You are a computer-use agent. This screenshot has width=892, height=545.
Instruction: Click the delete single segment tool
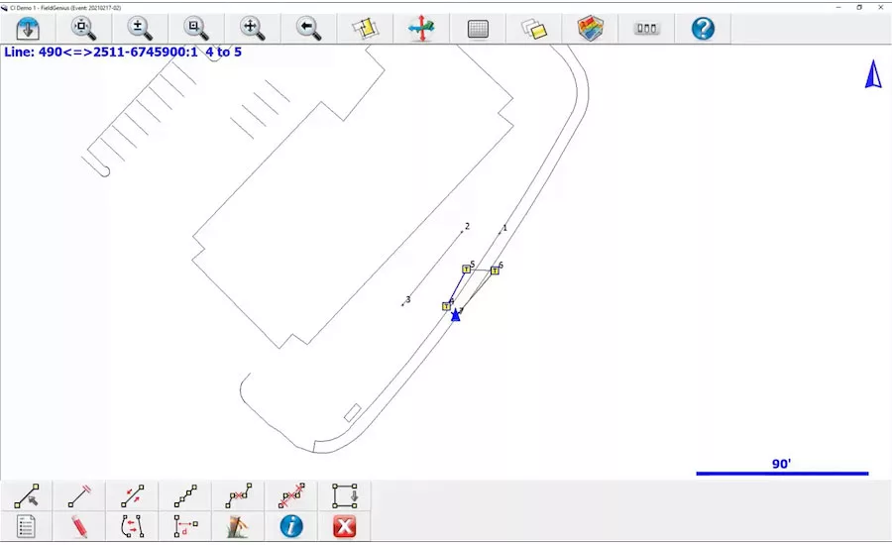point(238,496)
